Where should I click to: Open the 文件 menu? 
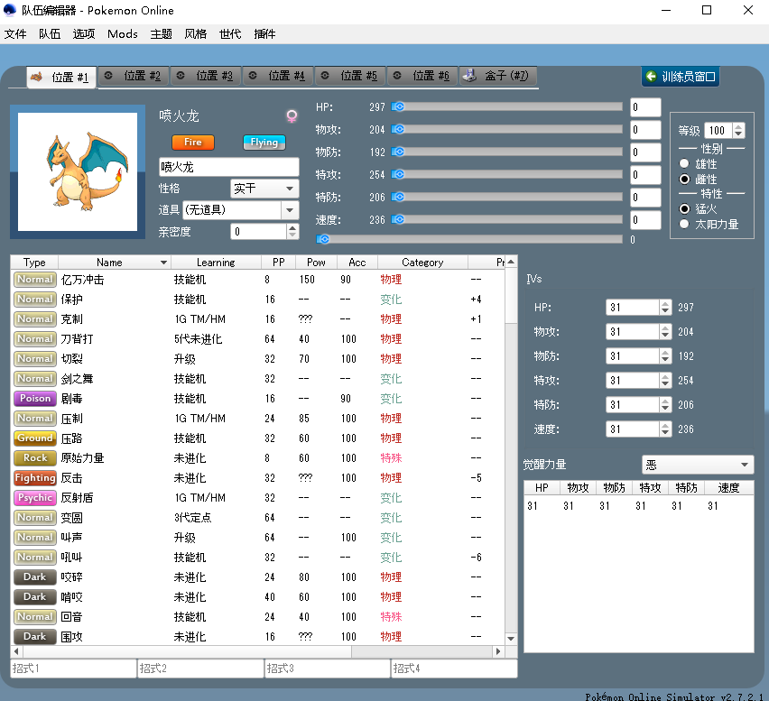[x=15, y=33]
